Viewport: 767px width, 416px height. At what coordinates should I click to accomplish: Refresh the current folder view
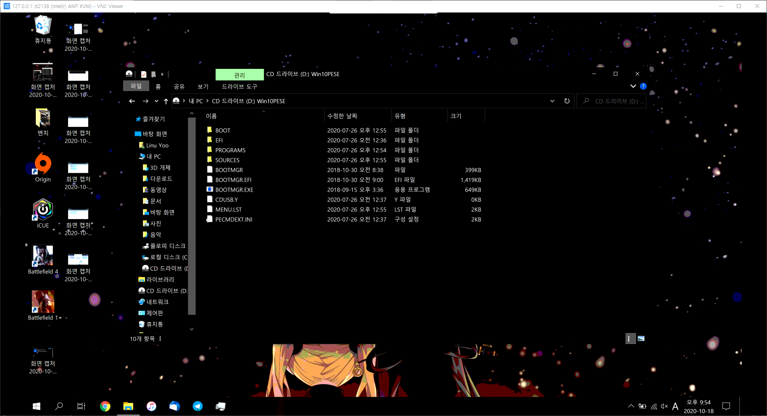click(x=567, y=101)
